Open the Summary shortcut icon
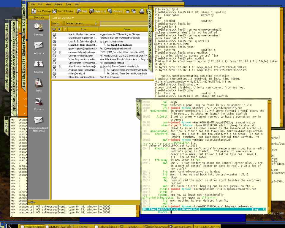The image size is (285, 228). (38, 27)
